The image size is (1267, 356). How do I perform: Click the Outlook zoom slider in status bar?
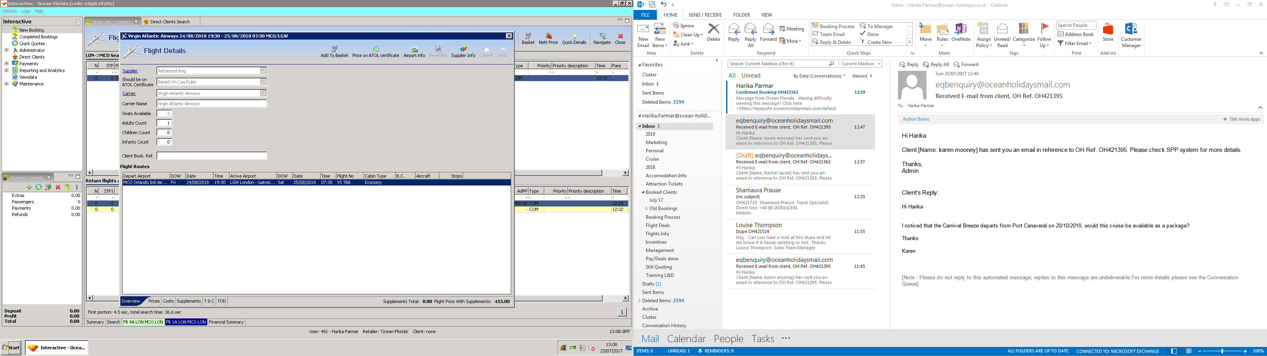pyautogui.click(x=1222, y=351)
